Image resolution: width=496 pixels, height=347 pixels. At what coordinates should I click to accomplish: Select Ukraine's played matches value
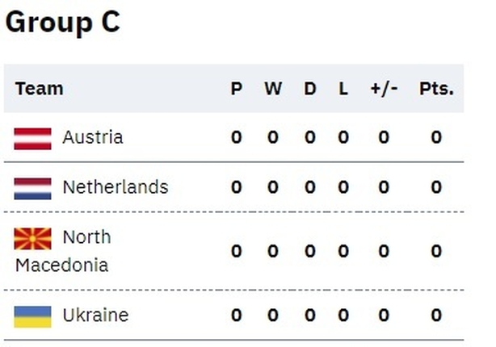point(237,315)
